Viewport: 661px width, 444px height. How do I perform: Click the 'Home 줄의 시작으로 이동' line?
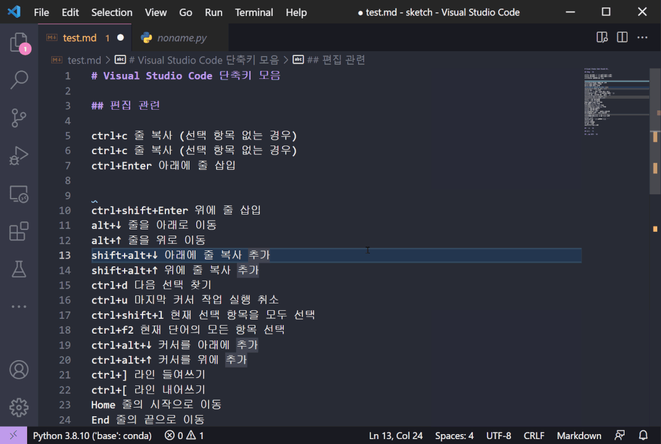pyautogui.click(x=156, y=405)
